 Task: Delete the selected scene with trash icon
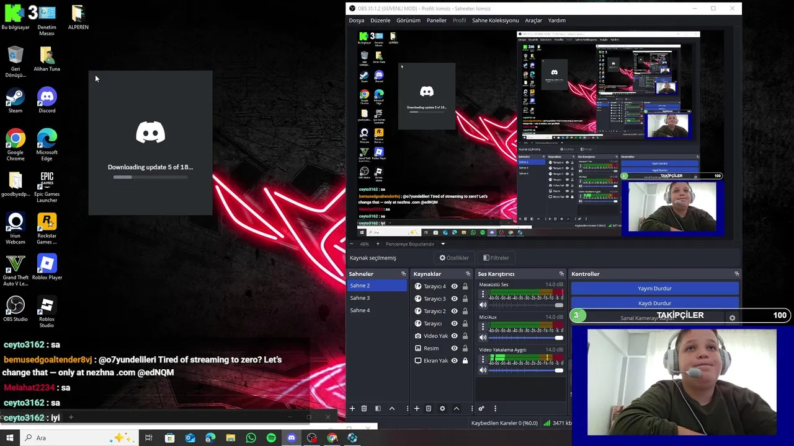364,409
